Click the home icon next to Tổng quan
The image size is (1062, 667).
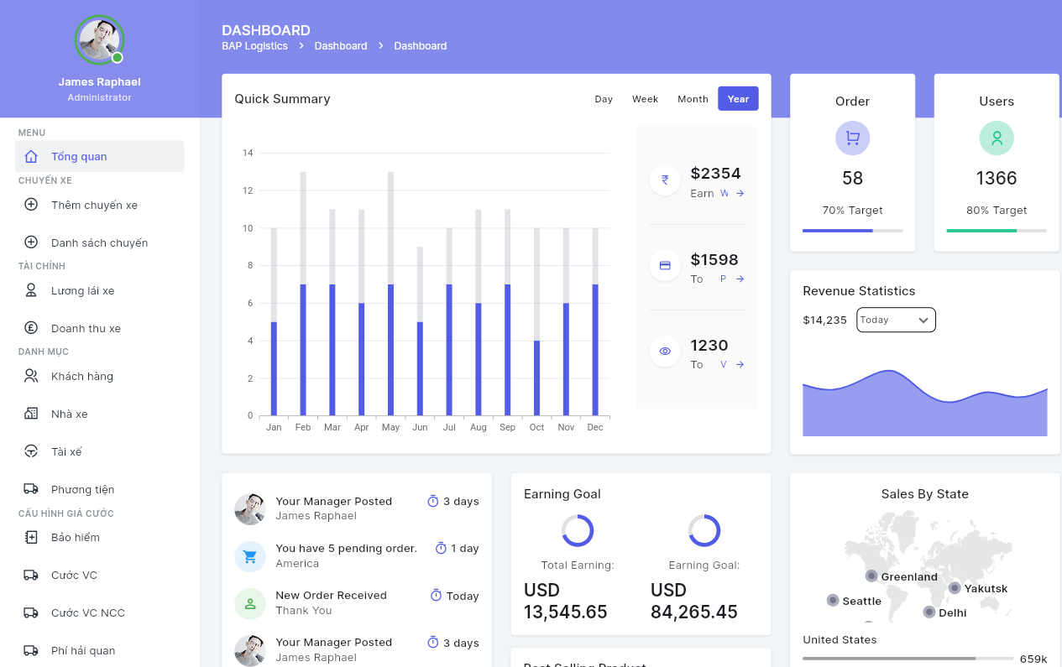31,157
